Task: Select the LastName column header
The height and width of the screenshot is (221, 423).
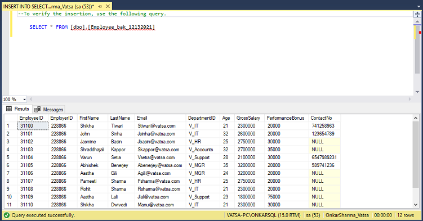Action: point(122,118)
